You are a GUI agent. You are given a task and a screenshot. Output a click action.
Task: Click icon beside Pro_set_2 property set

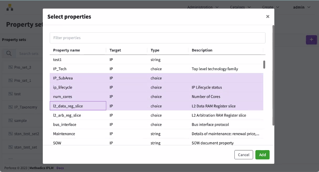(10, 67)
